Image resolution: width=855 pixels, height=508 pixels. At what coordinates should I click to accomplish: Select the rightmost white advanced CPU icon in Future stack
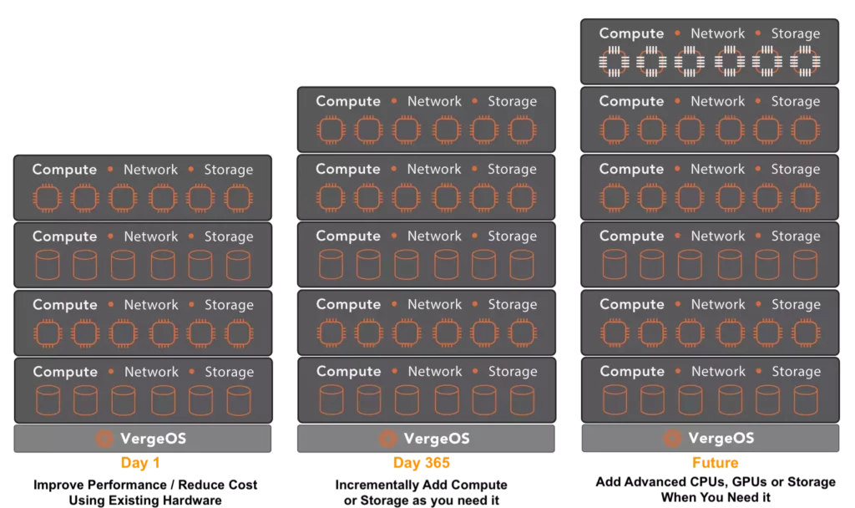(x=806, y=61)
